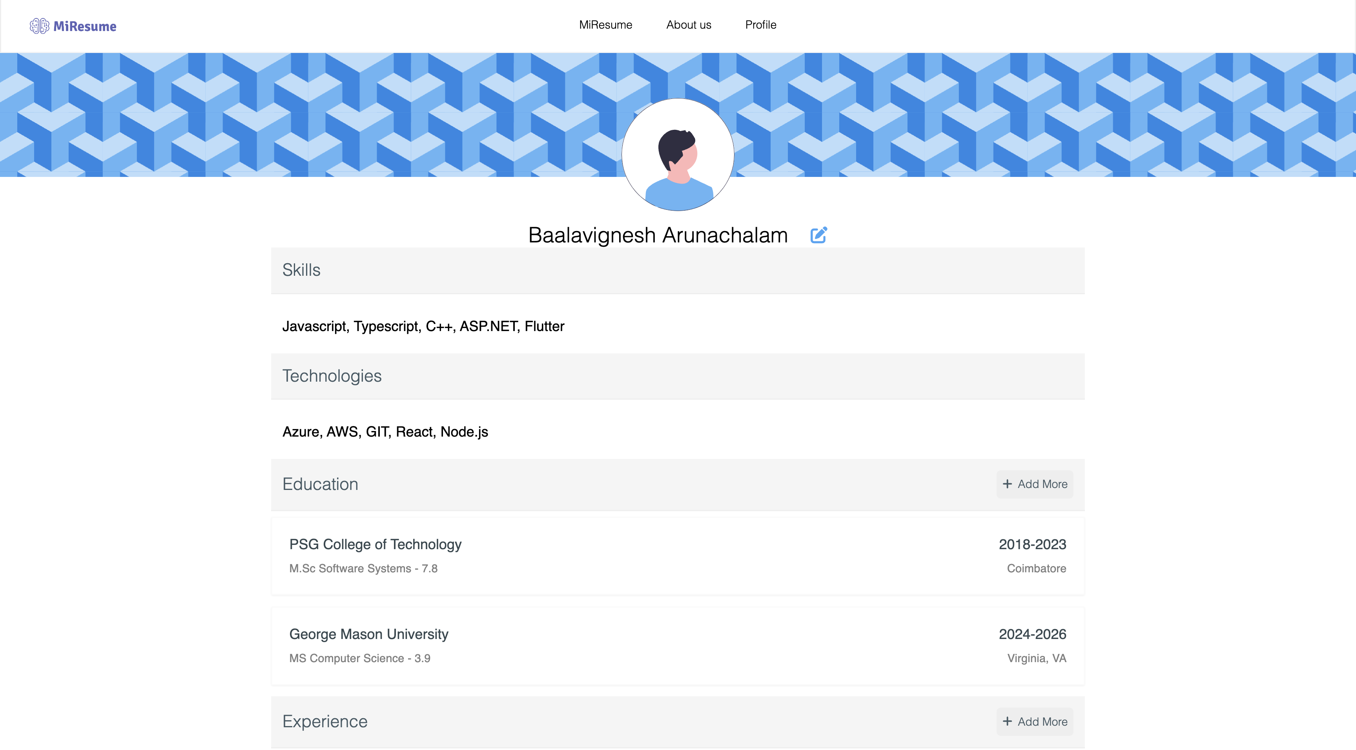This screenshot has height=750, width=1356.
Task: Click the name Baalavignesh Arunachalam
Action: point(658,235)
